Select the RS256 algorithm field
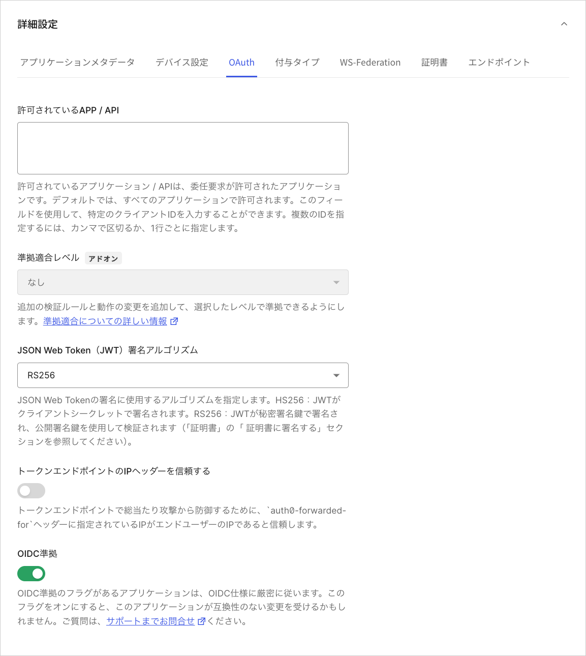The height and width of the screenshot is (656, 586). 182,375
